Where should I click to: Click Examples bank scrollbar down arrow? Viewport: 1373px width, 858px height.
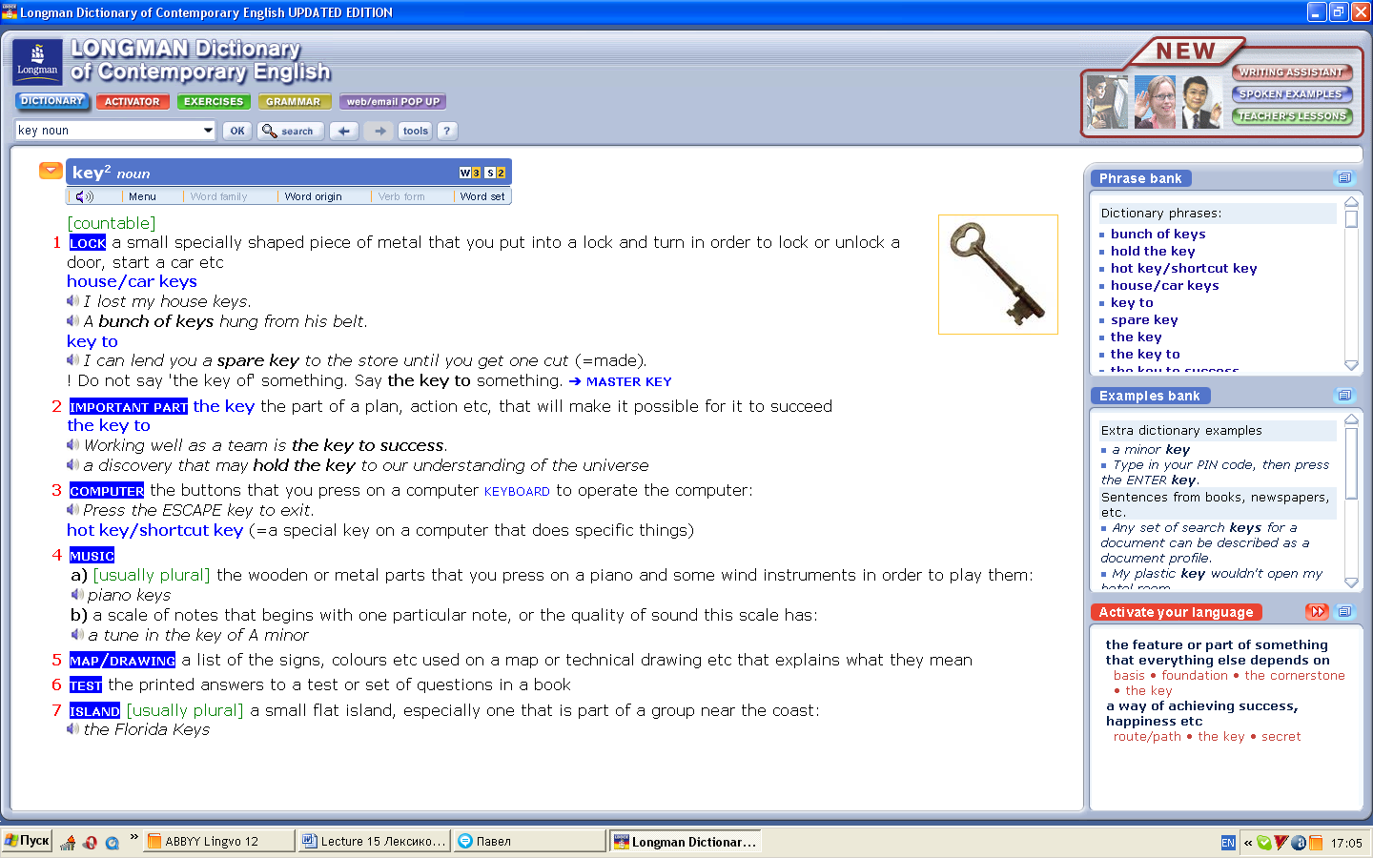(x=1351, y=582)
